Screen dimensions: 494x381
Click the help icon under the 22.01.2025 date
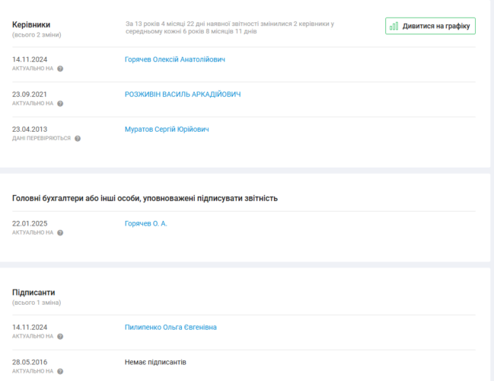pyautogui.click(x=60, y=232)
